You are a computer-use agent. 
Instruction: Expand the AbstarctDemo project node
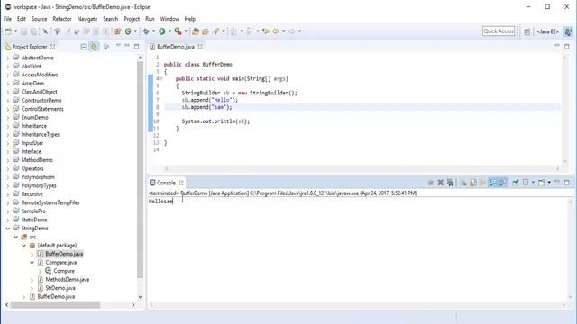click(x=8, y=58)
